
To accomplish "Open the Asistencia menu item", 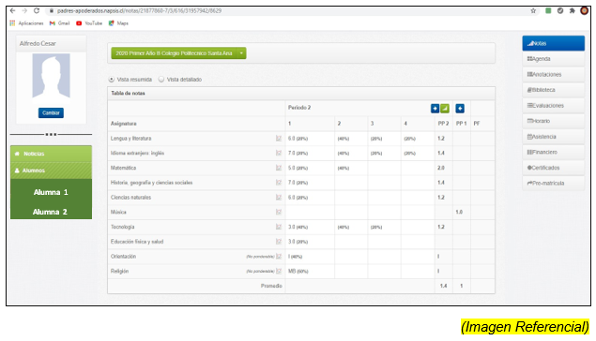I will (x=553, y=137).
